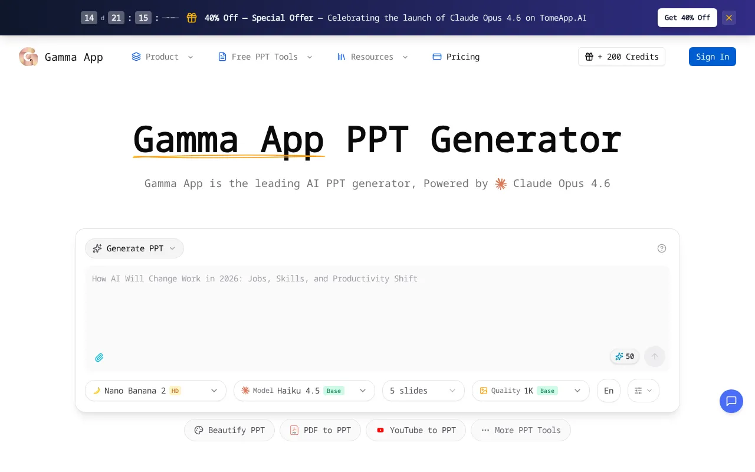The image size is (755, 472).
Task: Open the advanced settings sliders dropdown
Action: click(644, 391)
